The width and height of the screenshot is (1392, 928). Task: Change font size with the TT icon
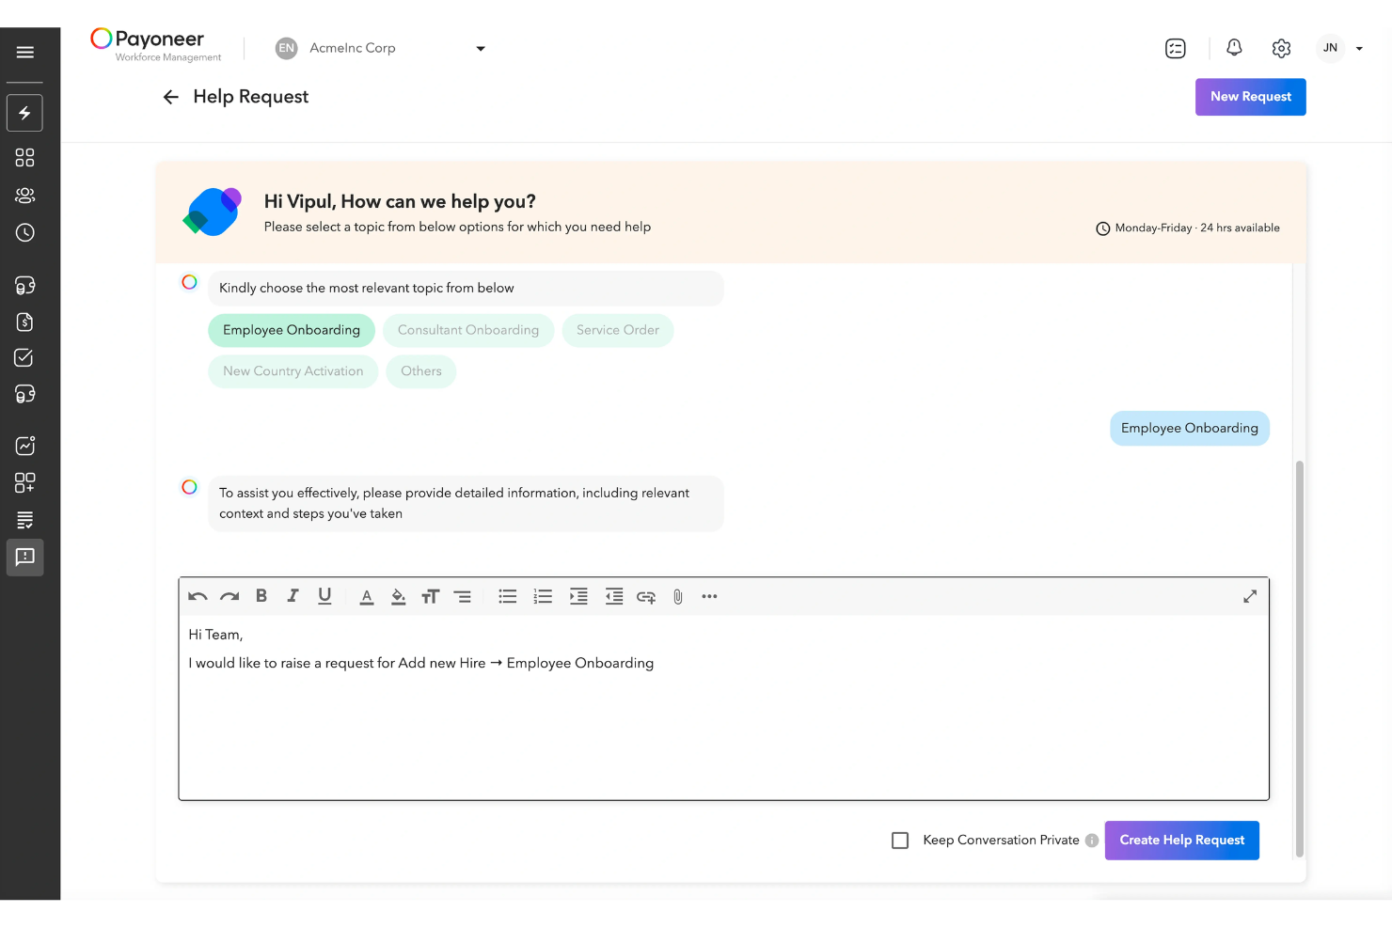pyautogui.click(x=430, y=597)
